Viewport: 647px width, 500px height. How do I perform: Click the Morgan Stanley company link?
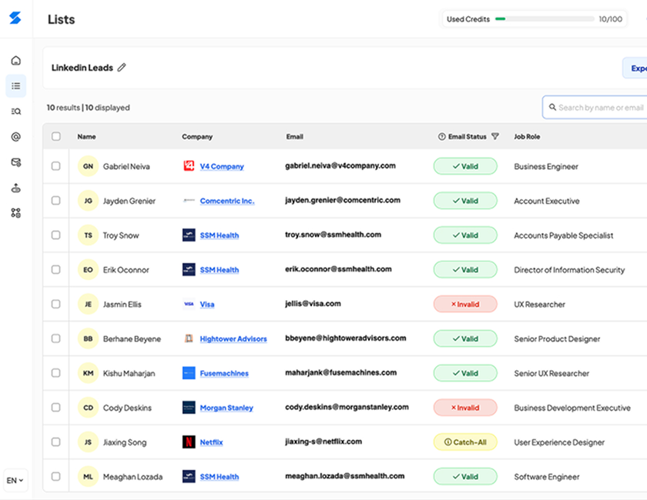click(x=226, y=408)
